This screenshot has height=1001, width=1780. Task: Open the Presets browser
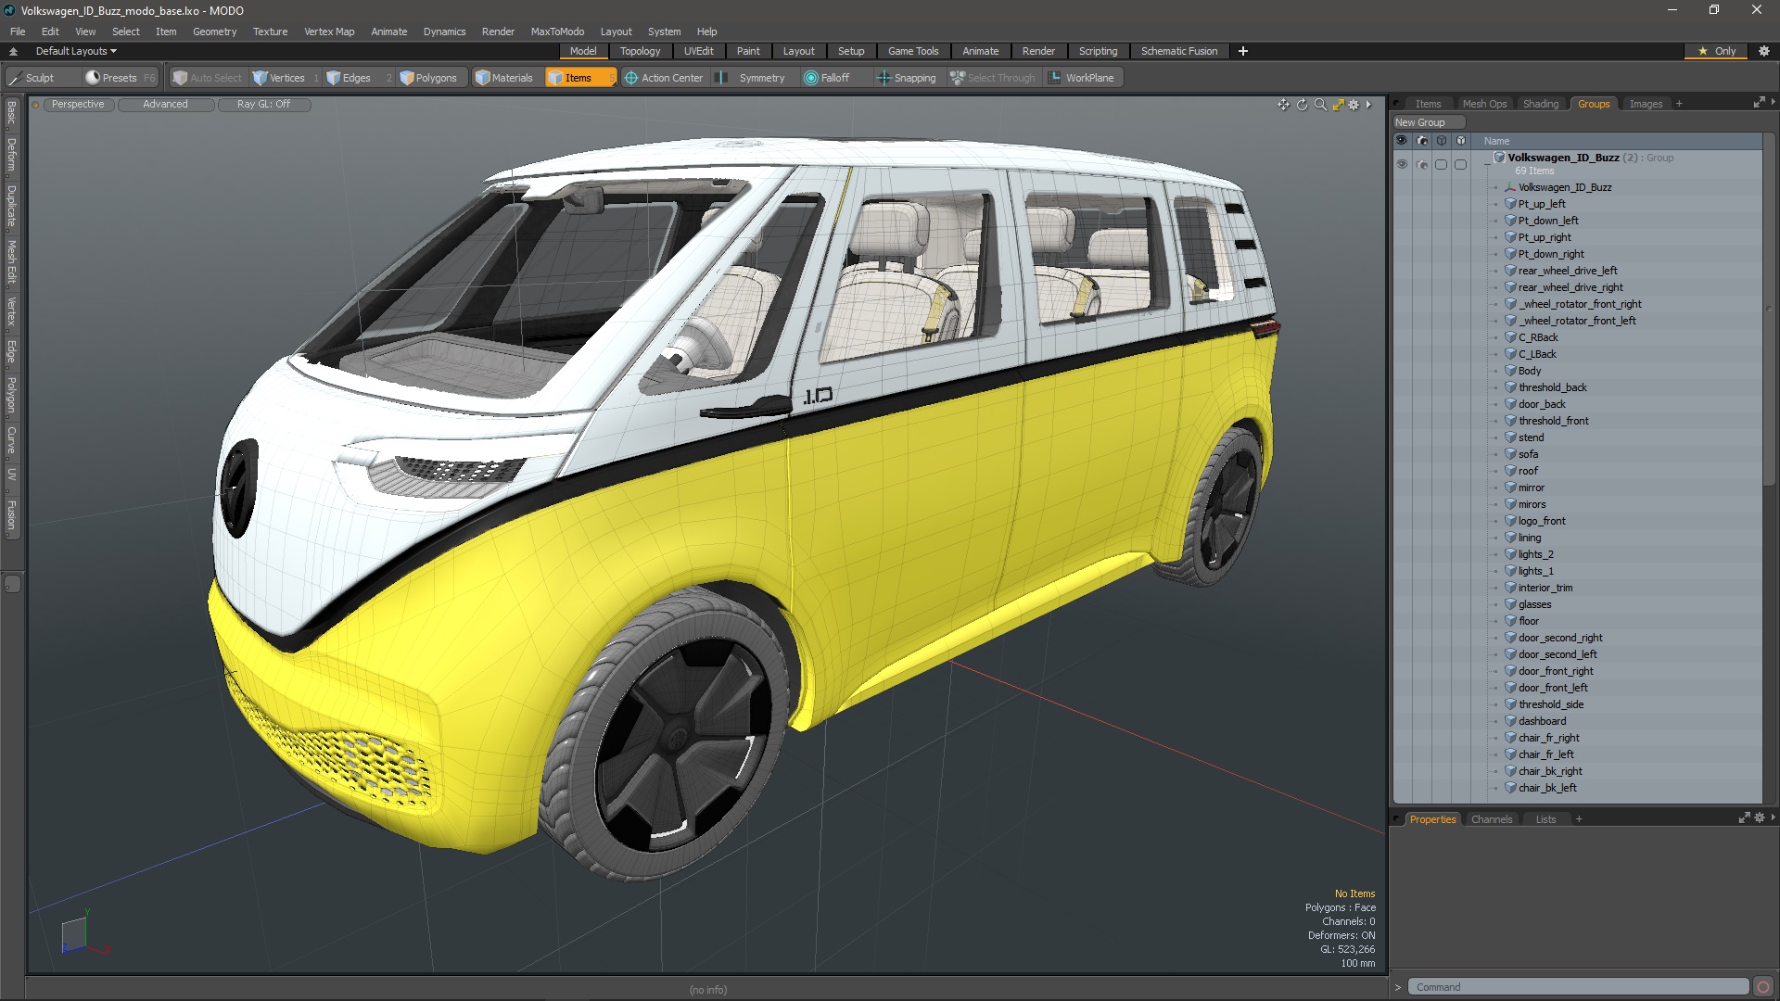coord(119,78)
